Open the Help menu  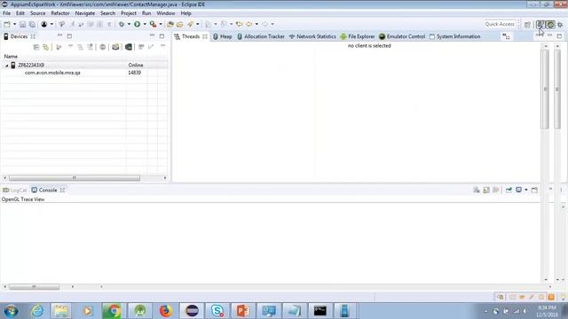(185, 13)
